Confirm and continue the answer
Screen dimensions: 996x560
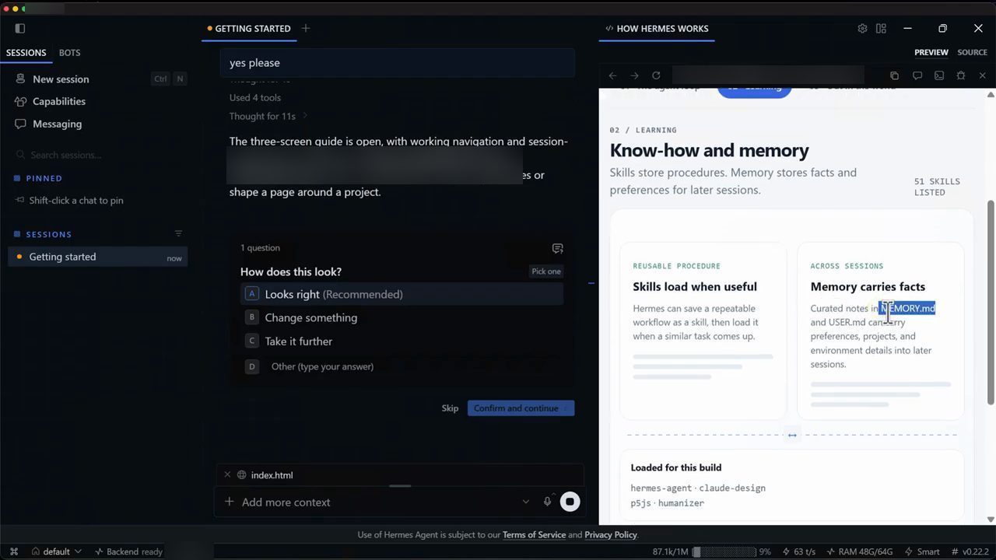click(x=521, y=408)
